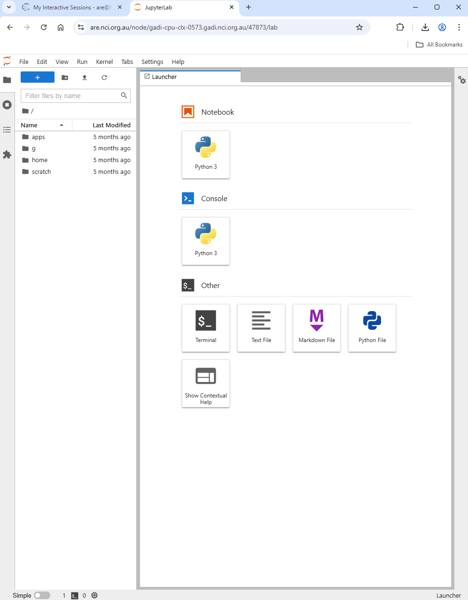This screenshot has width=468, height=600.
Task: Open the Settings menu
Action: [152, 62]
